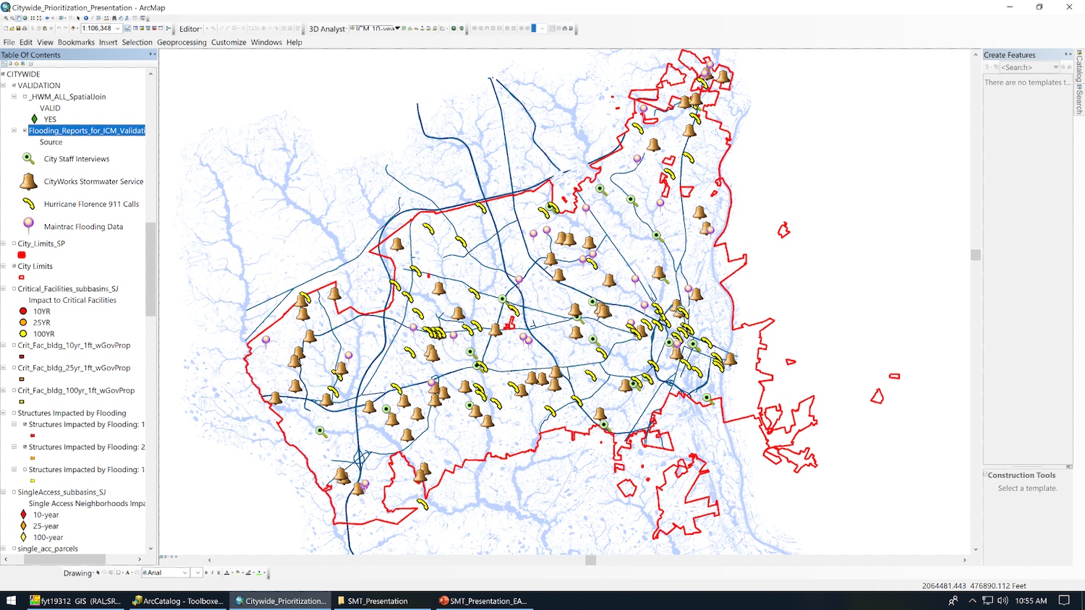The height and width of the screenshot is (610, 1085).
Task: Open the Drawing menu button
Action: [x=78, y=573]
